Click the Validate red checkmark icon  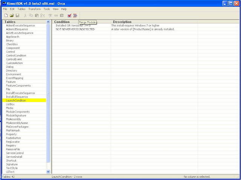click(69, 15)
